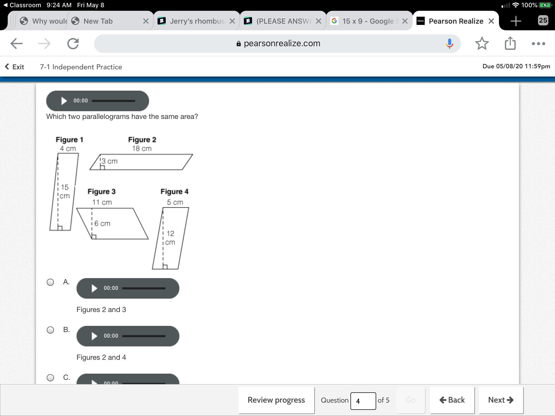The image size is (555, 416).
Task: Play the question audio clip
Action: pyautogui.click(x=64, y=101)
